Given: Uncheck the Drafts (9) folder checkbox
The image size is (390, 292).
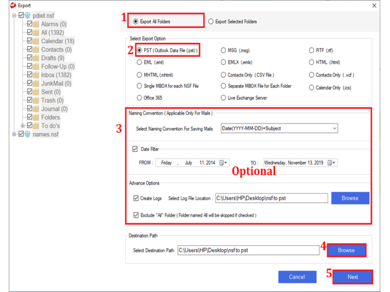Looking at the screenshot, I should coord(30,58).
